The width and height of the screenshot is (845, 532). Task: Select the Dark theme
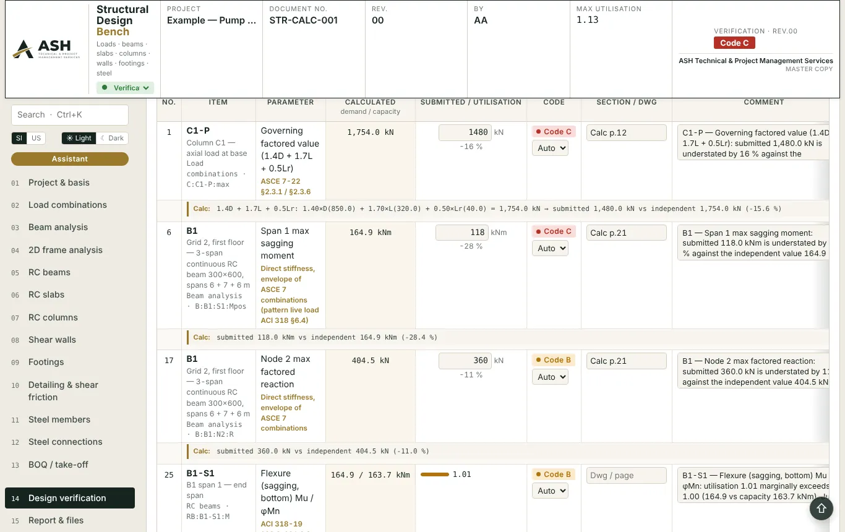click(x=112, y=138)
